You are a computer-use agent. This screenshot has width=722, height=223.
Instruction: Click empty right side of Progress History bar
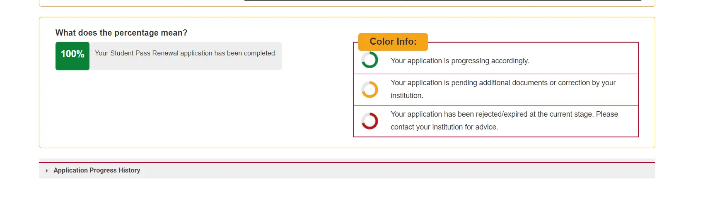point(456,170)
